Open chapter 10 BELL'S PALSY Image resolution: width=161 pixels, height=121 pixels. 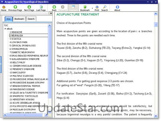pos(17,63)
